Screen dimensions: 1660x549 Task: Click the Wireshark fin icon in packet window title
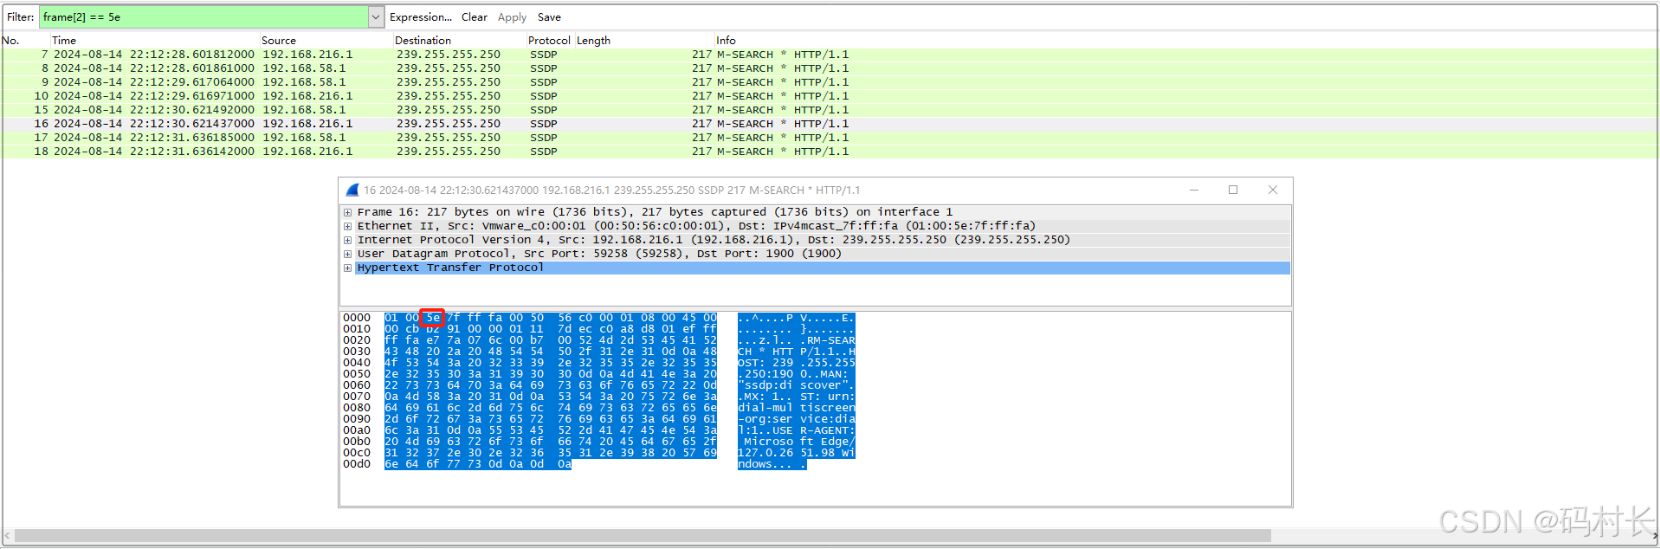352,190
